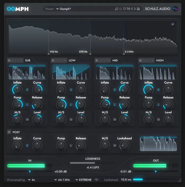Click the OUT gain slider handle
185x187 pixels.
click(156, 171)
